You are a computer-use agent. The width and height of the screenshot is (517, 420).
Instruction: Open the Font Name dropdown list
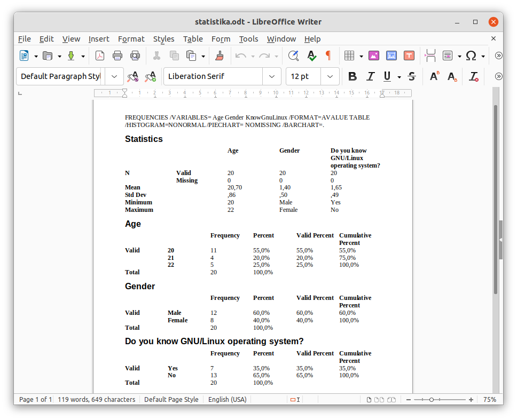(x=272, y=76)
